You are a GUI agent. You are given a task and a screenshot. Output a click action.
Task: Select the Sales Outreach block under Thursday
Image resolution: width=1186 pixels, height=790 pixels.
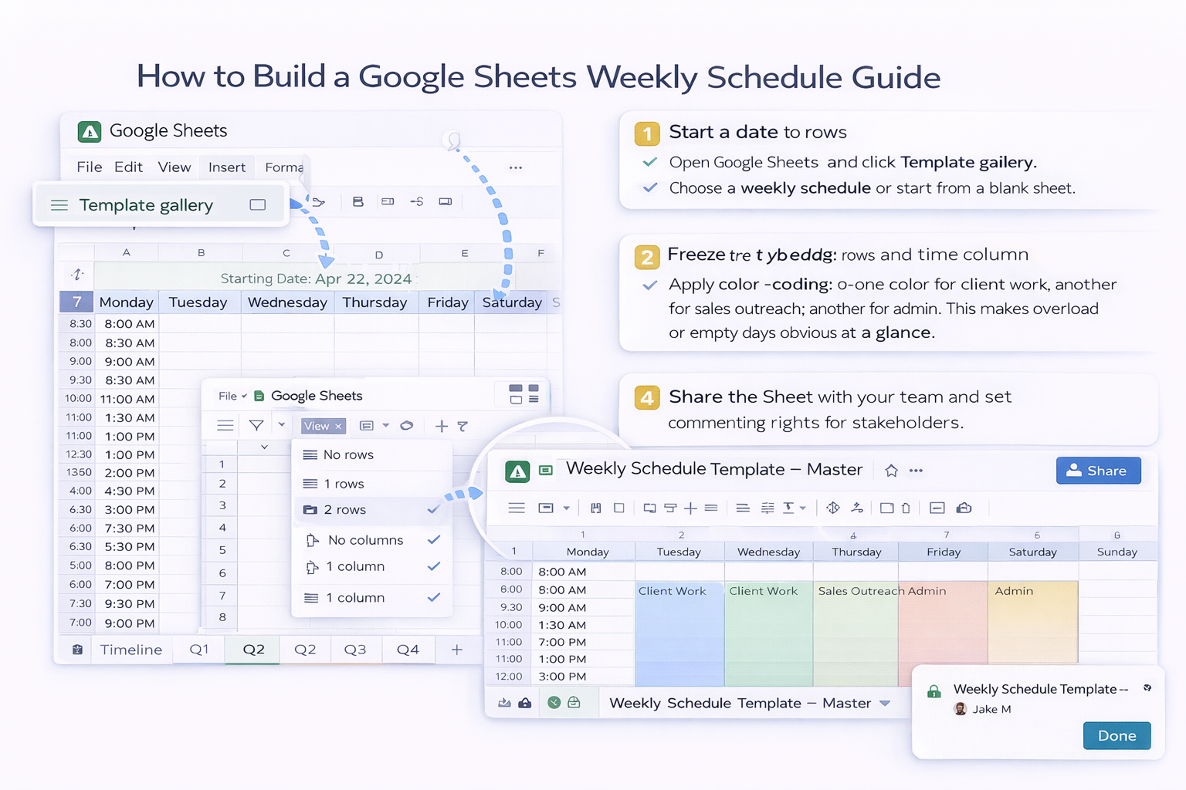click(856, 633)
